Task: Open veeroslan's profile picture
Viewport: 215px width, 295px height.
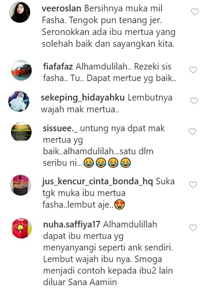Action: (x=20, y=12)
